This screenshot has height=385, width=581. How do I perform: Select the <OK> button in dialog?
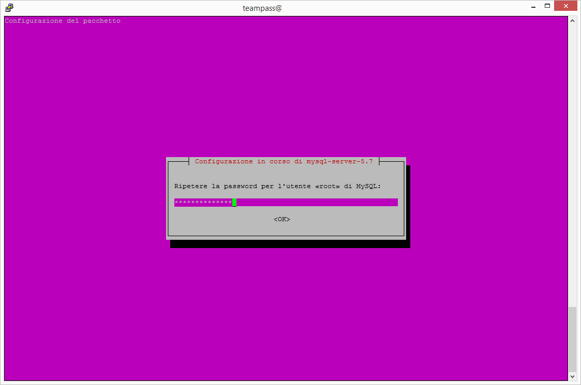click(281, 219)
